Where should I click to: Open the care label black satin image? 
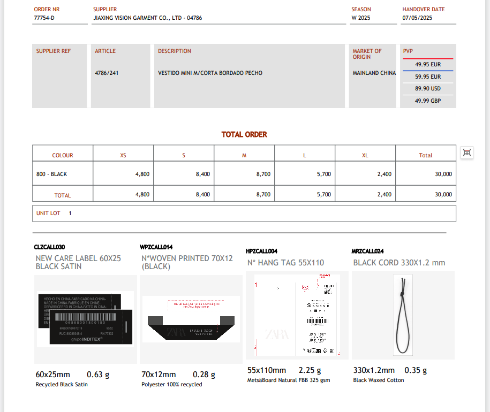(x=86, y=318)
